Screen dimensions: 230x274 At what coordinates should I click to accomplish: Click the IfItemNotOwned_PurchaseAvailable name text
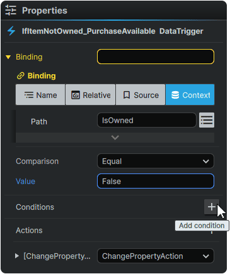point(89,31)
